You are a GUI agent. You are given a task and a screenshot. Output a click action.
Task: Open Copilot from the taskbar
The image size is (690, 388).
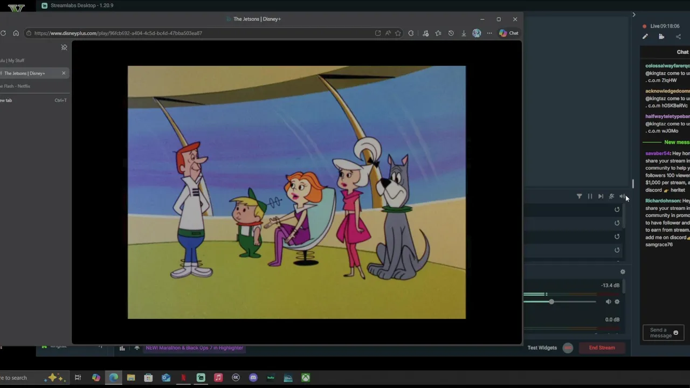(96, 378)
